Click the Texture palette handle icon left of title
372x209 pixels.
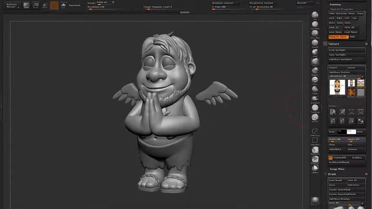point(325,44)
